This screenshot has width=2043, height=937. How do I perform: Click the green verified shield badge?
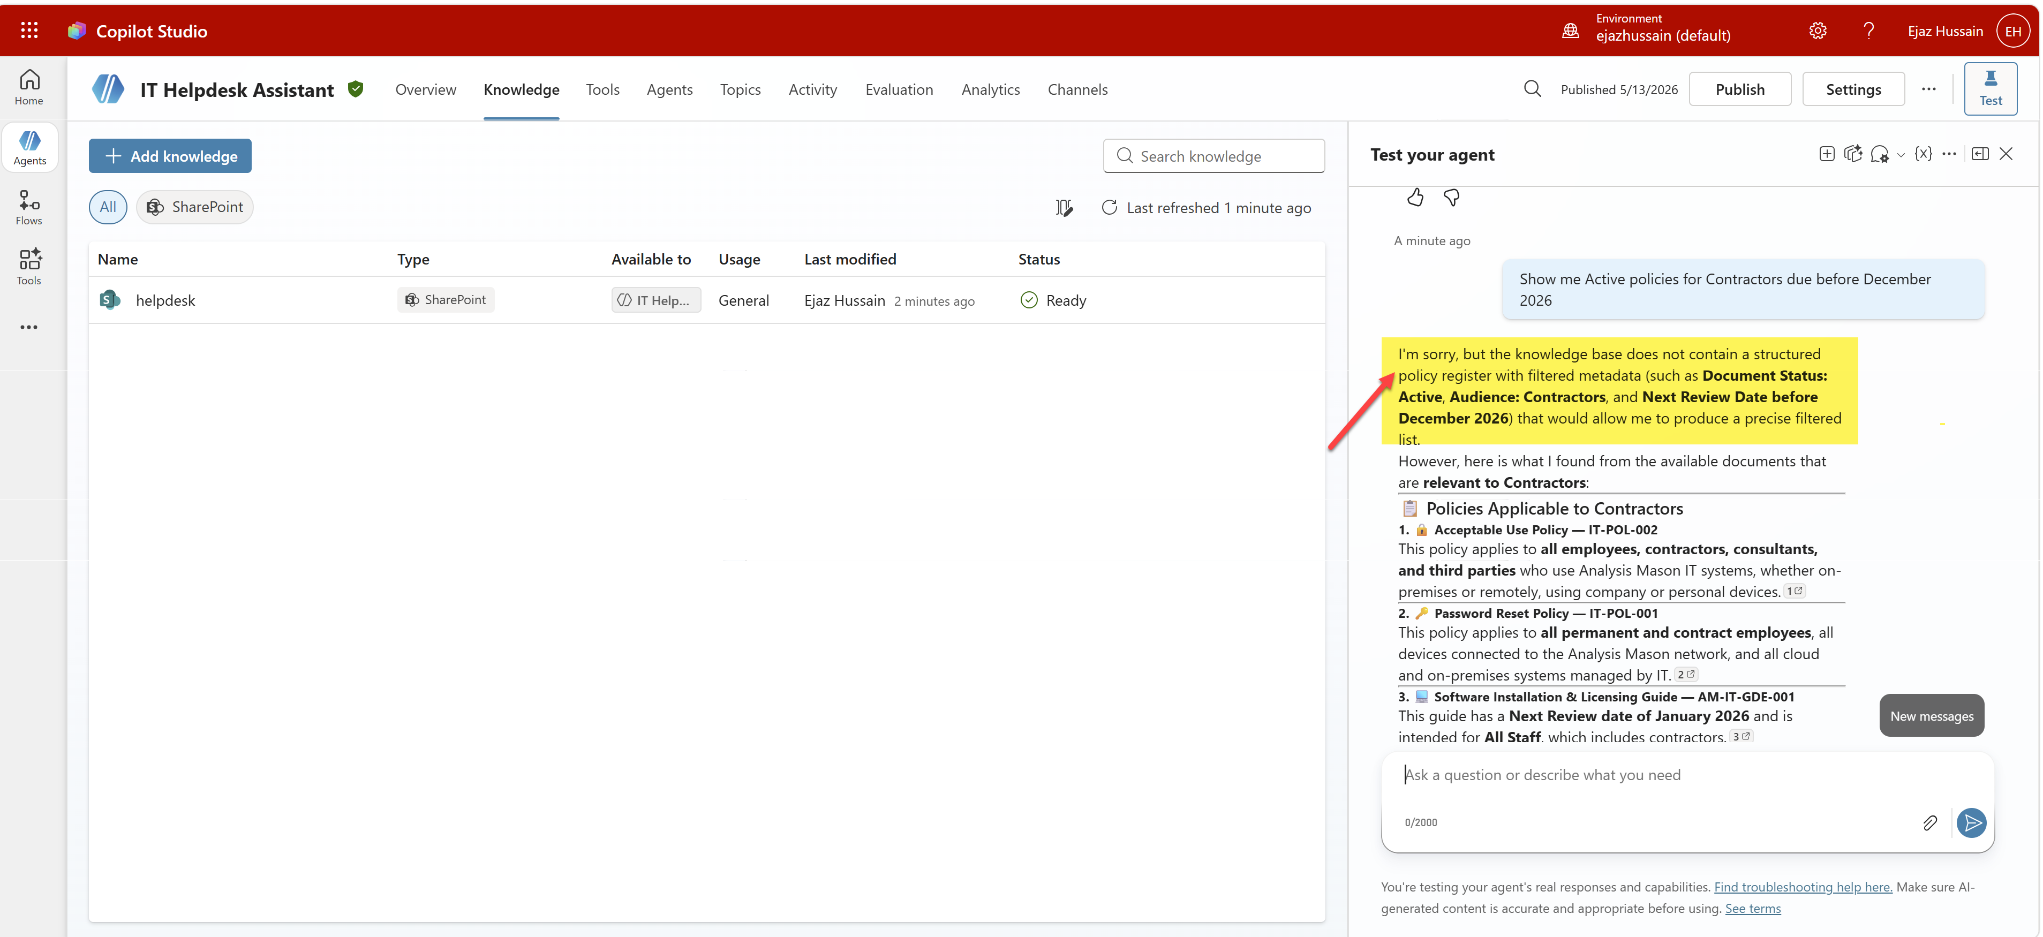356,89
